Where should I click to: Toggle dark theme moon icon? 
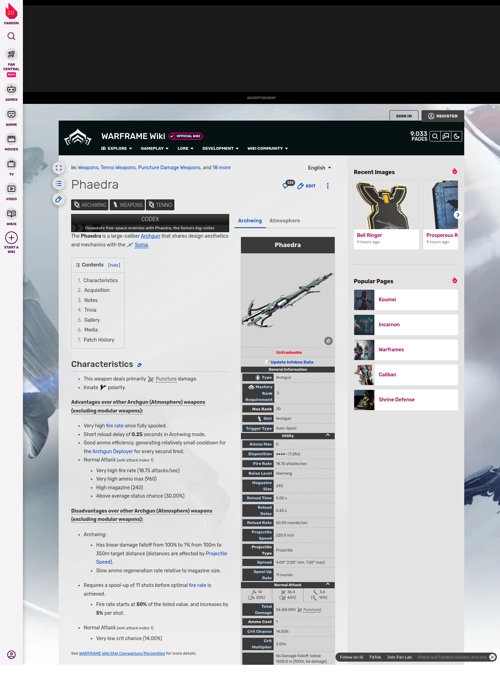(x=457, y=136)
